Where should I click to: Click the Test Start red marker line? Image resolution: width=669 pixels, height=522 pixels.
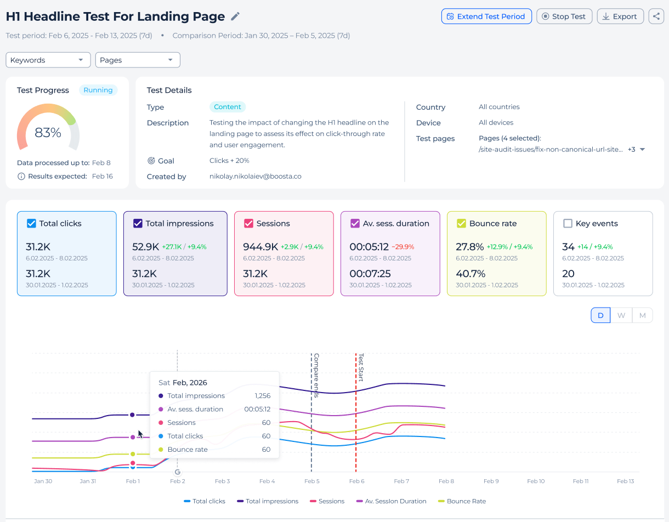click(356, 412)
